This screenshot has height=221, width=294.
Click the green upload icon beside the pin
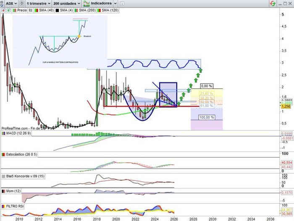(x=8, y=10)
